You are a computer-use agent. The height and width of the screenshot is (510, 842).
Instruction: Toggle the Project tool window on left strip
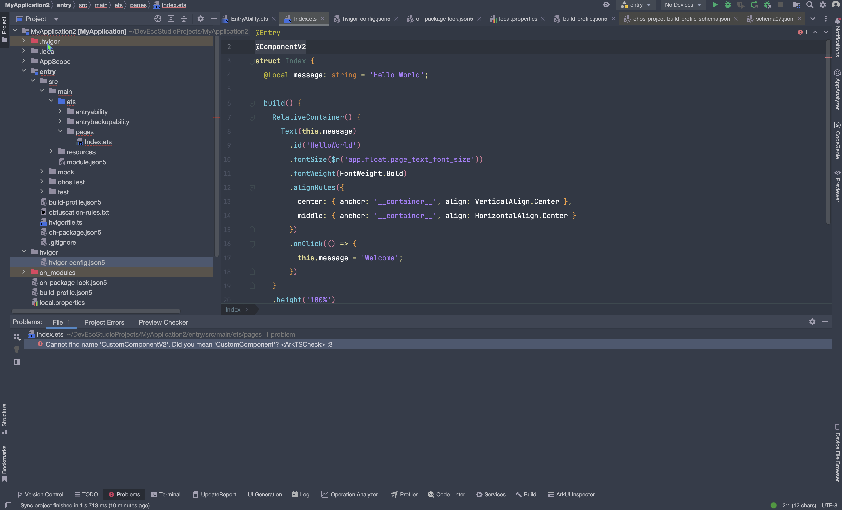point(5,29)
